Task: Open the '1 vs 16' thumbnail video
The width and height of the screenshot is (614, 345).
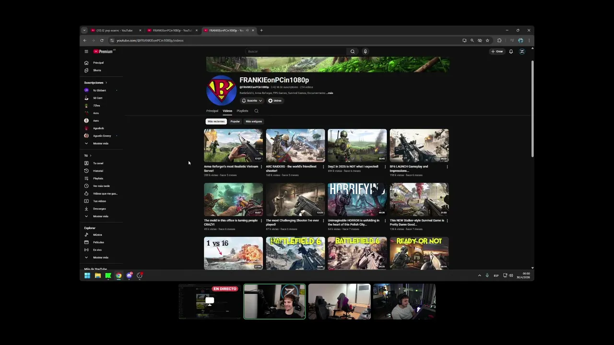Action: click(x=234, y=253)
